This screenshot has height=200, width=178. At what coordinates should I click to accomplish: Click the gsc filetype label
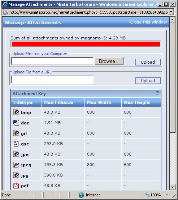(x=25, y=144)
